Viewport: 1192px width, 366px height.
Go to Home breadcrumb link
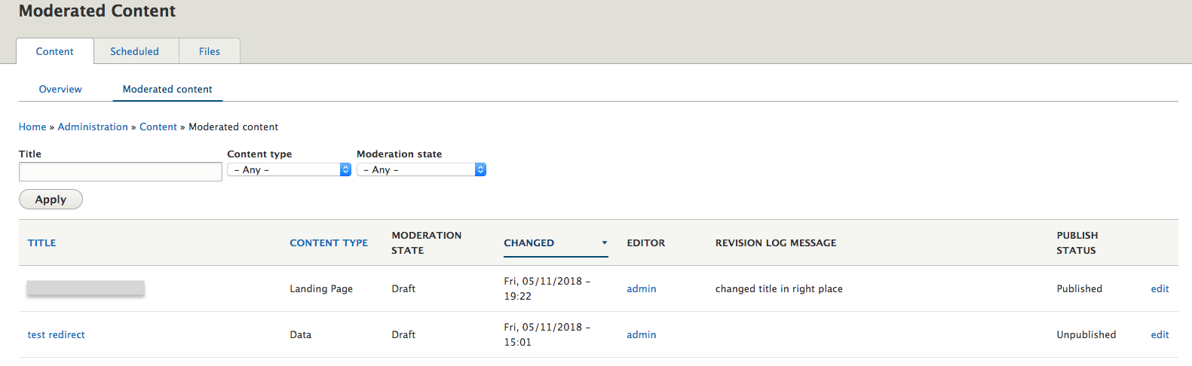[32, 127]
